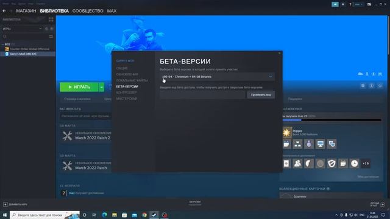Expand the x86-64 Chromium beta version dropdown
This screenshot has width=390, height=219.
217,77
